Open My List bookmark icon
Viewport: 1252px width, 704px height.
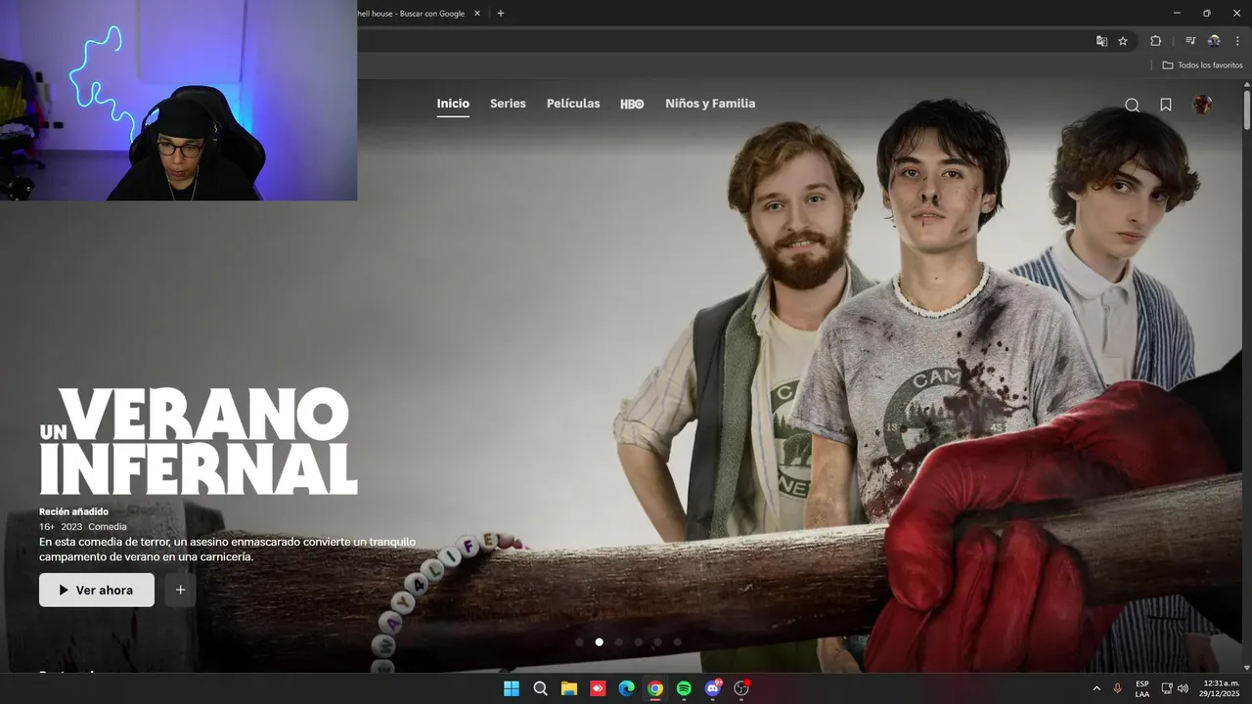click(x=1166, y=105)
